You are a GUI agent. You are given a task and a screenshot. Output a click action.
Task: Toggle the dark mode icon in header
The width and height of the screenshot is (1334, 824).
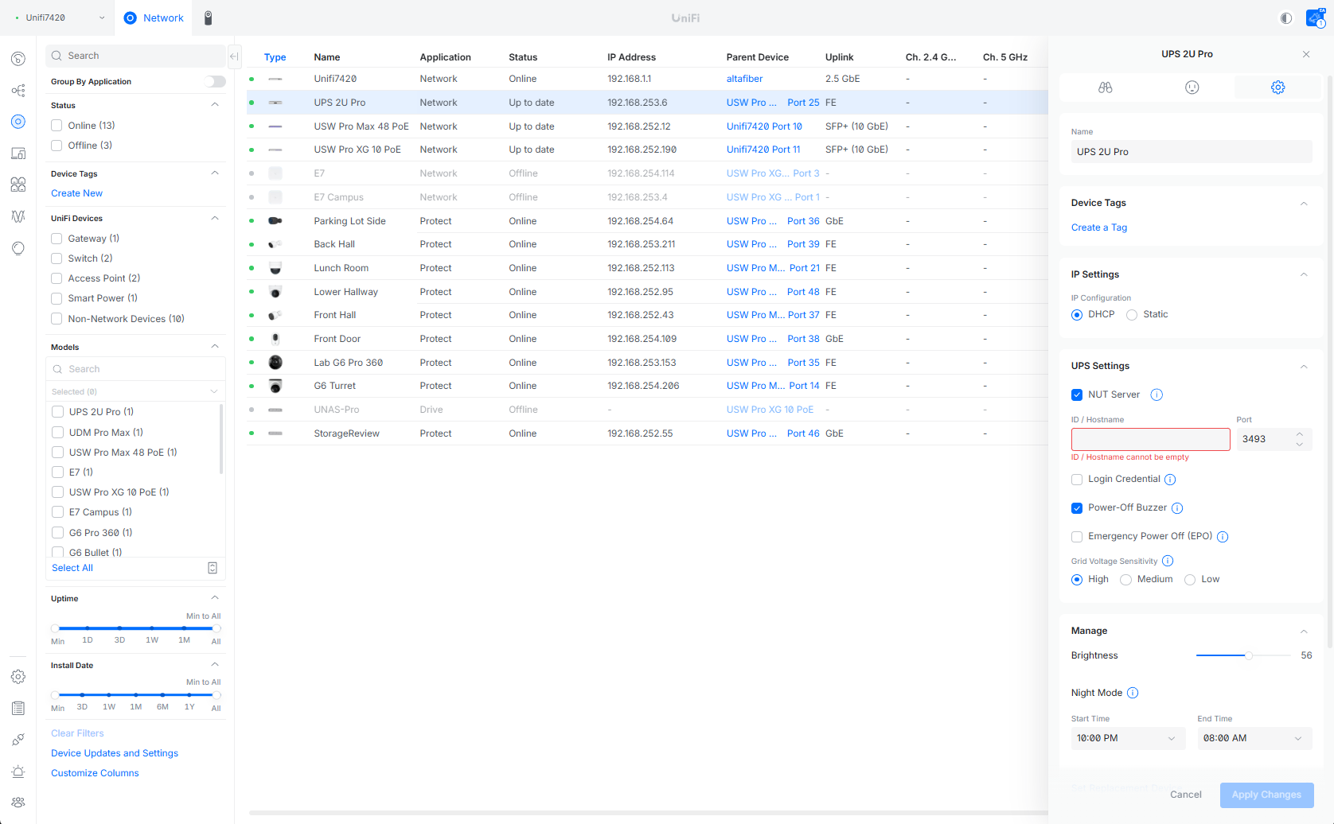coord(1286,17)
